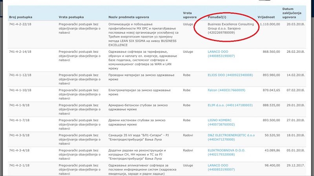
Task: Select Usluge in row 741-4-2-14/18
Action: pos(188,52)
